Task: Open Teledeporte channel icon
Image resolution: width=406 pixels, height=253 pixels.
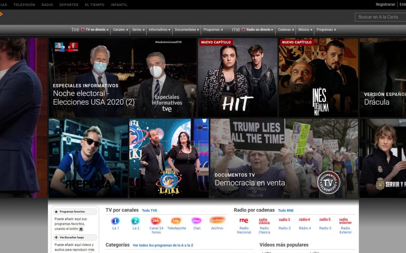Action: (176, 221)
